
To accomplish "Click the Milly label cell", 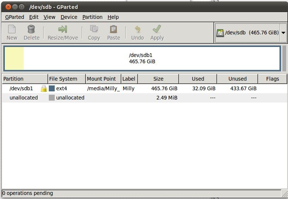I will (129, 88).
